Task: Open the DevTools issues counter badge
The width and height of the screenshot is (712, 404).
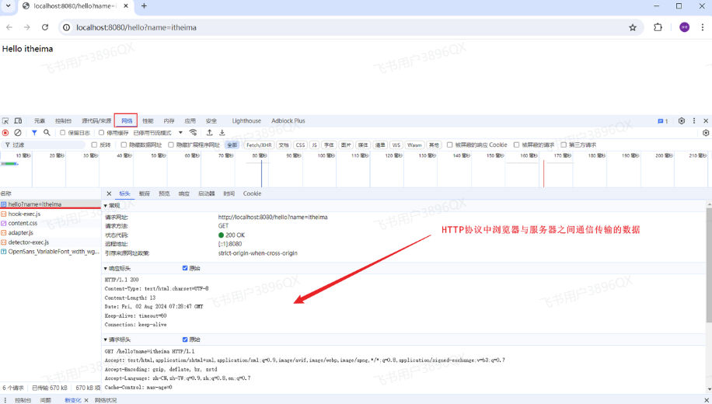Action: tap(662, 120)
